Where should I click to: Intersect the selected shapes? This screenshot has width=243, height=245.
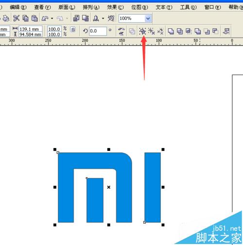pos(189,31)
